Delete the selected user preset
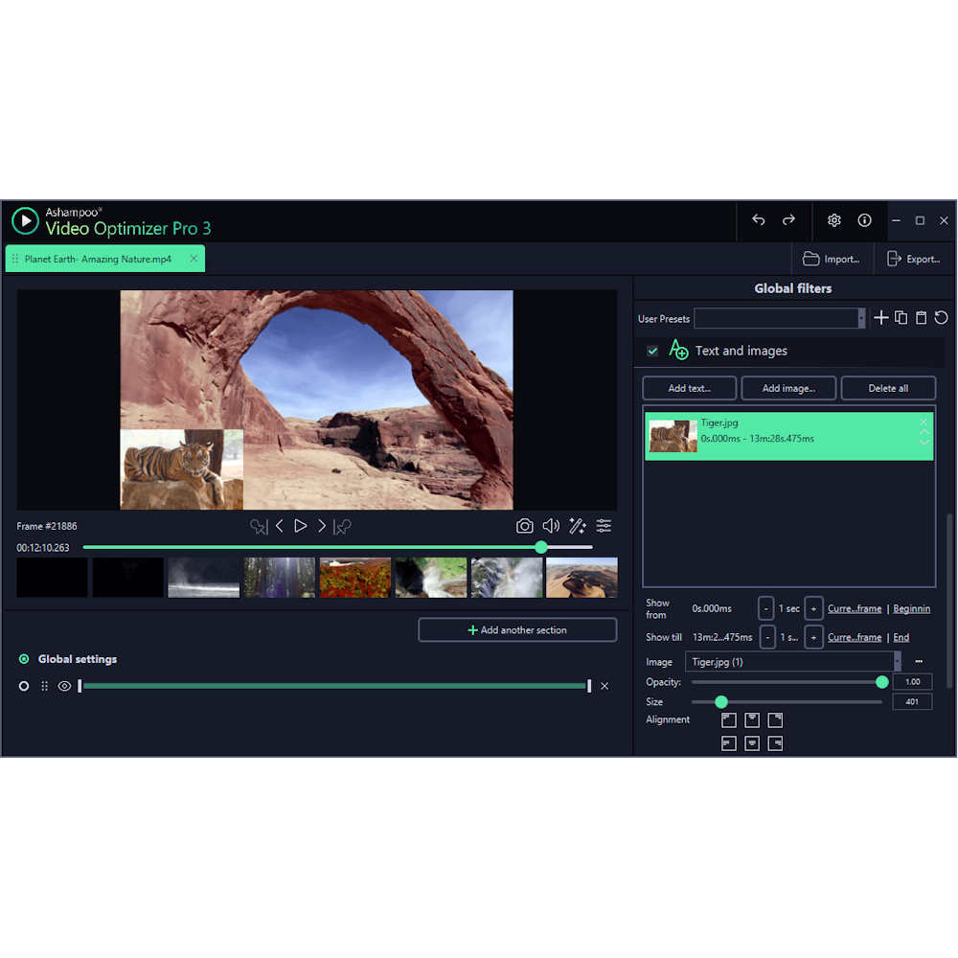958x958 pixels. coord(921,317)
